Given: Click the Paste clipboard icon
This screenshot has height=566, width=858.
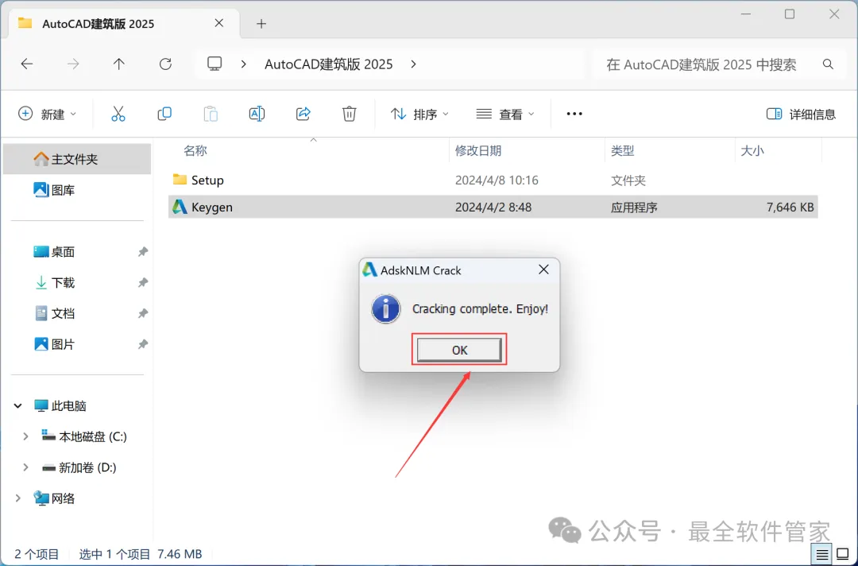Looking at the screenshot, I should pos(211,114).
